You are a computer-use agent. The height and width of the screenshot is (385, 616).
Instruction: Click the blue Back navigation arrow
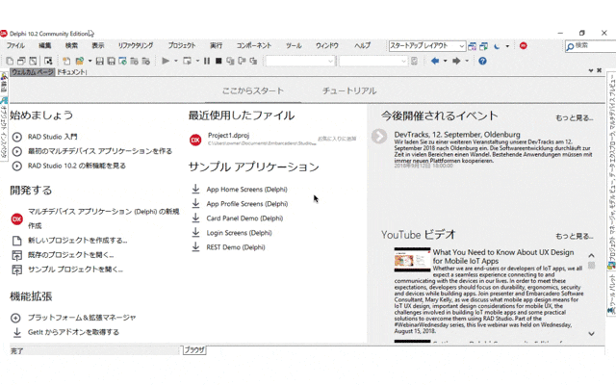435,61
